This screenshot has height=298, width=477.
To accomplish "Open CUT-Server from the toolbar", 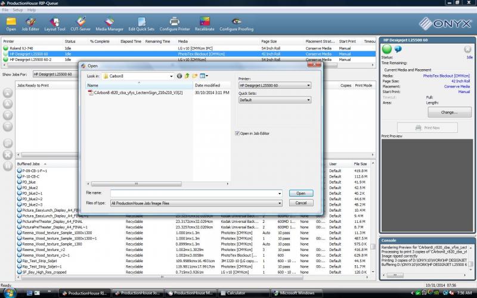I will click(80, 24).
